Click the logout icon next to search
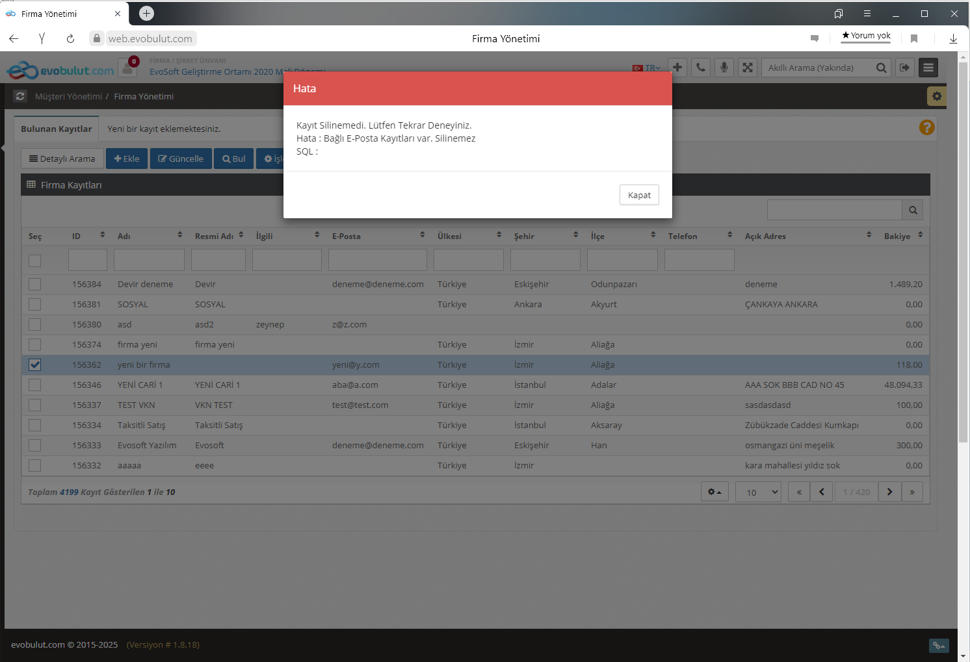This screenshot has width=970, height=662. pyautogui.click(x=904, y=68)
